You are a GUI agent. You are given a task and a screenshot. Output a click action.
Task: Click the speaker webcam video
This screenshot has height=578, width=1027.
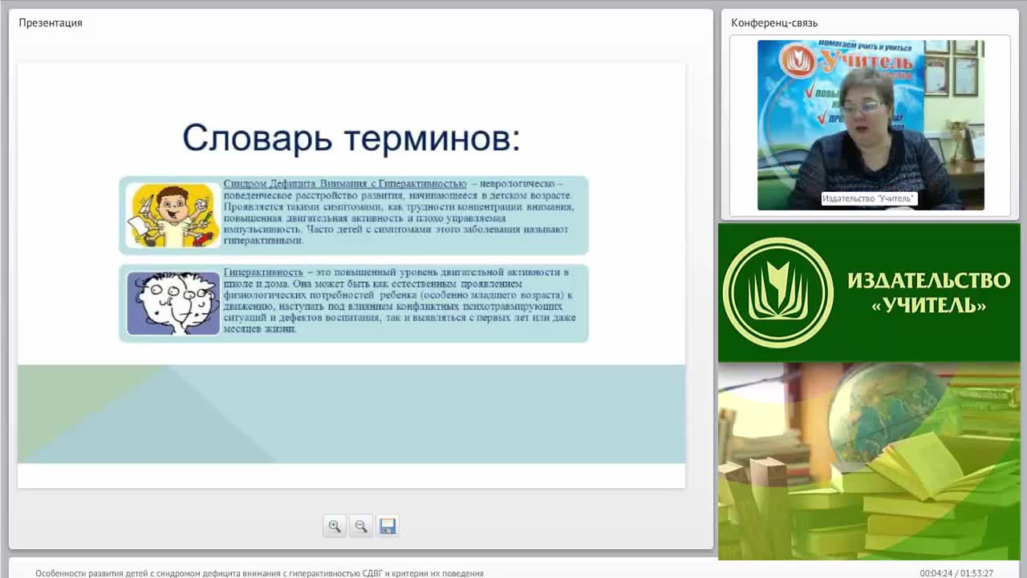871,125
